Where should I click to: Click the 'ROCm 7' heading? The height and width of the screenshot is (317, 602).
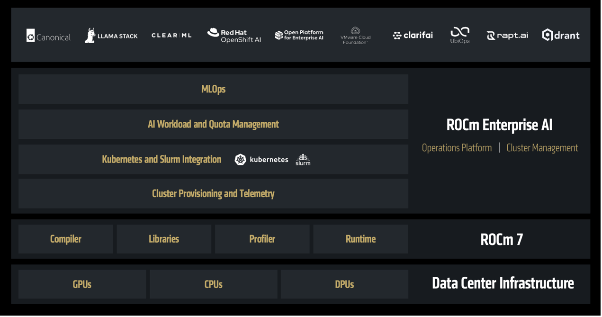[502, 240]
